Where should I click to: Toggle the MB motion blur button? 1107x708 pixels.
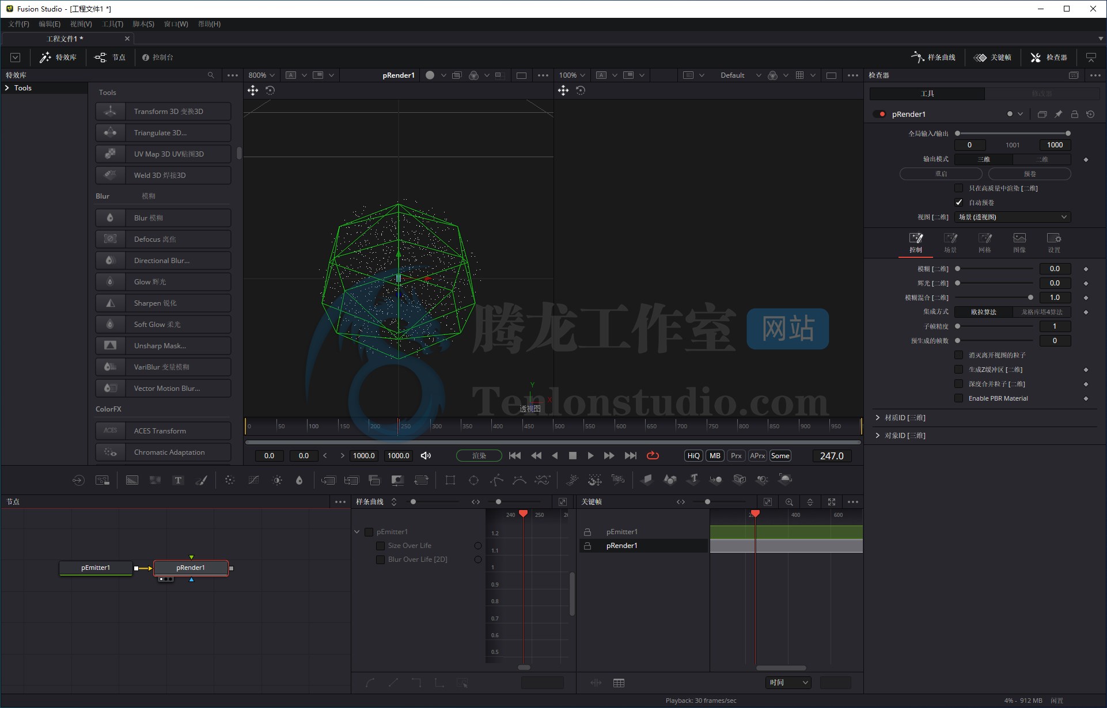click(x=715, y=455)
